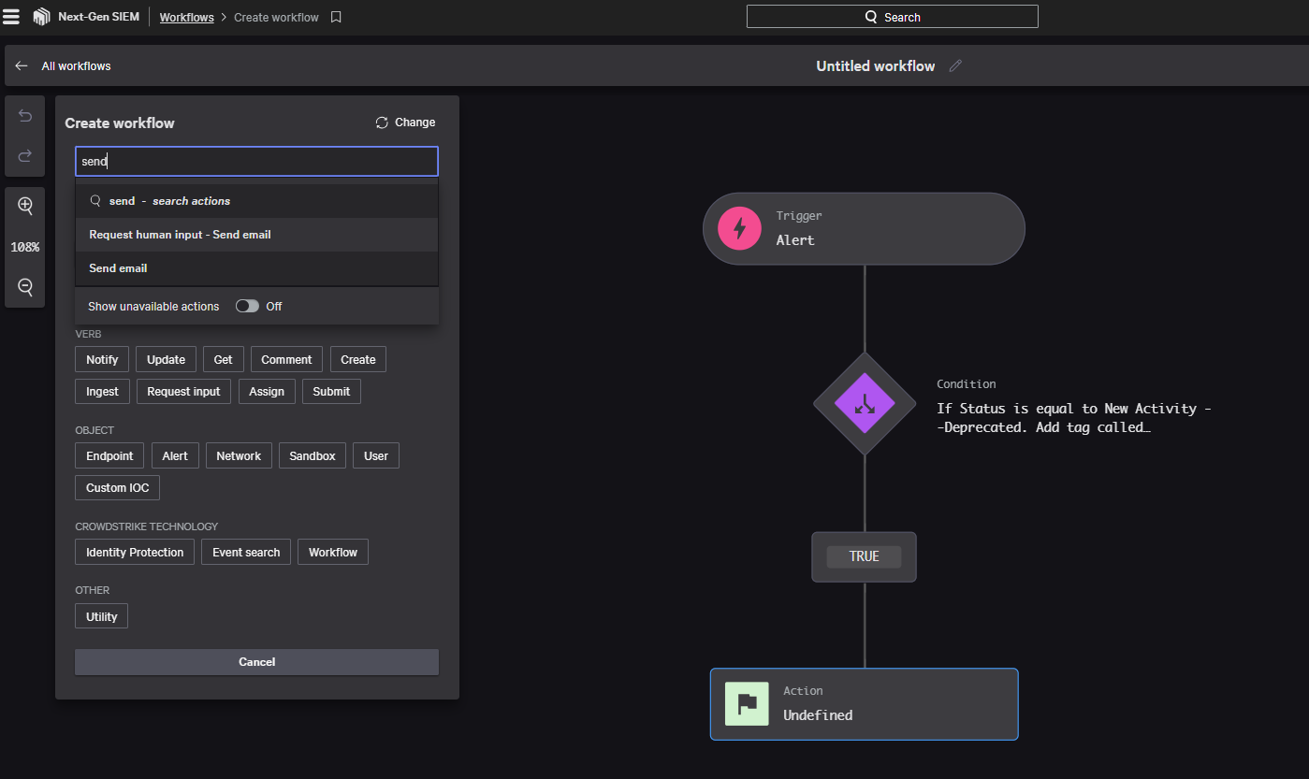Click the back arrow beside All workflows

[22, 66]
